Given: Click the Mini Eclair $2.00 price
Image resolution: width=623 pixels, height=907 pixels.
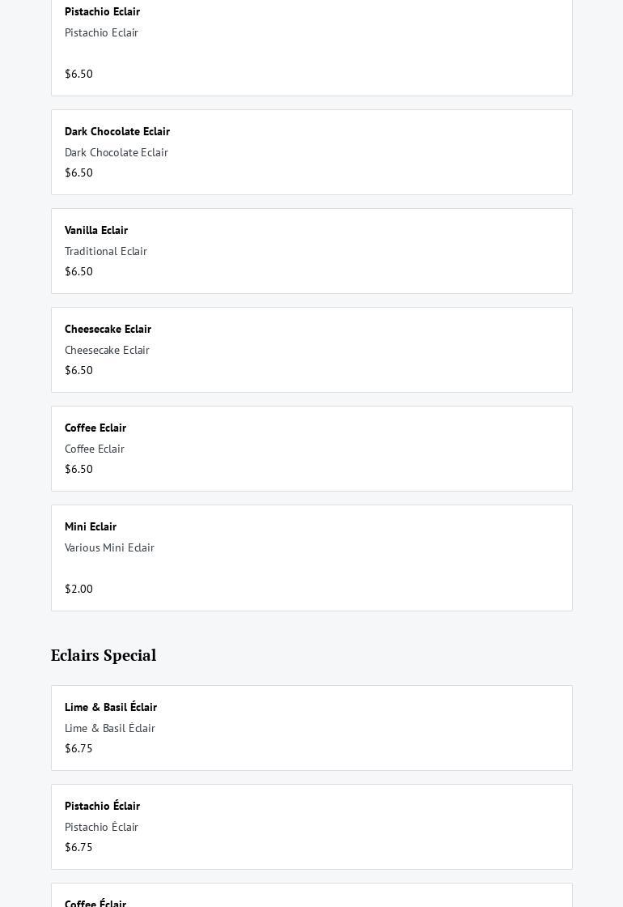Looking at the screenshot, I should point(78,589).
